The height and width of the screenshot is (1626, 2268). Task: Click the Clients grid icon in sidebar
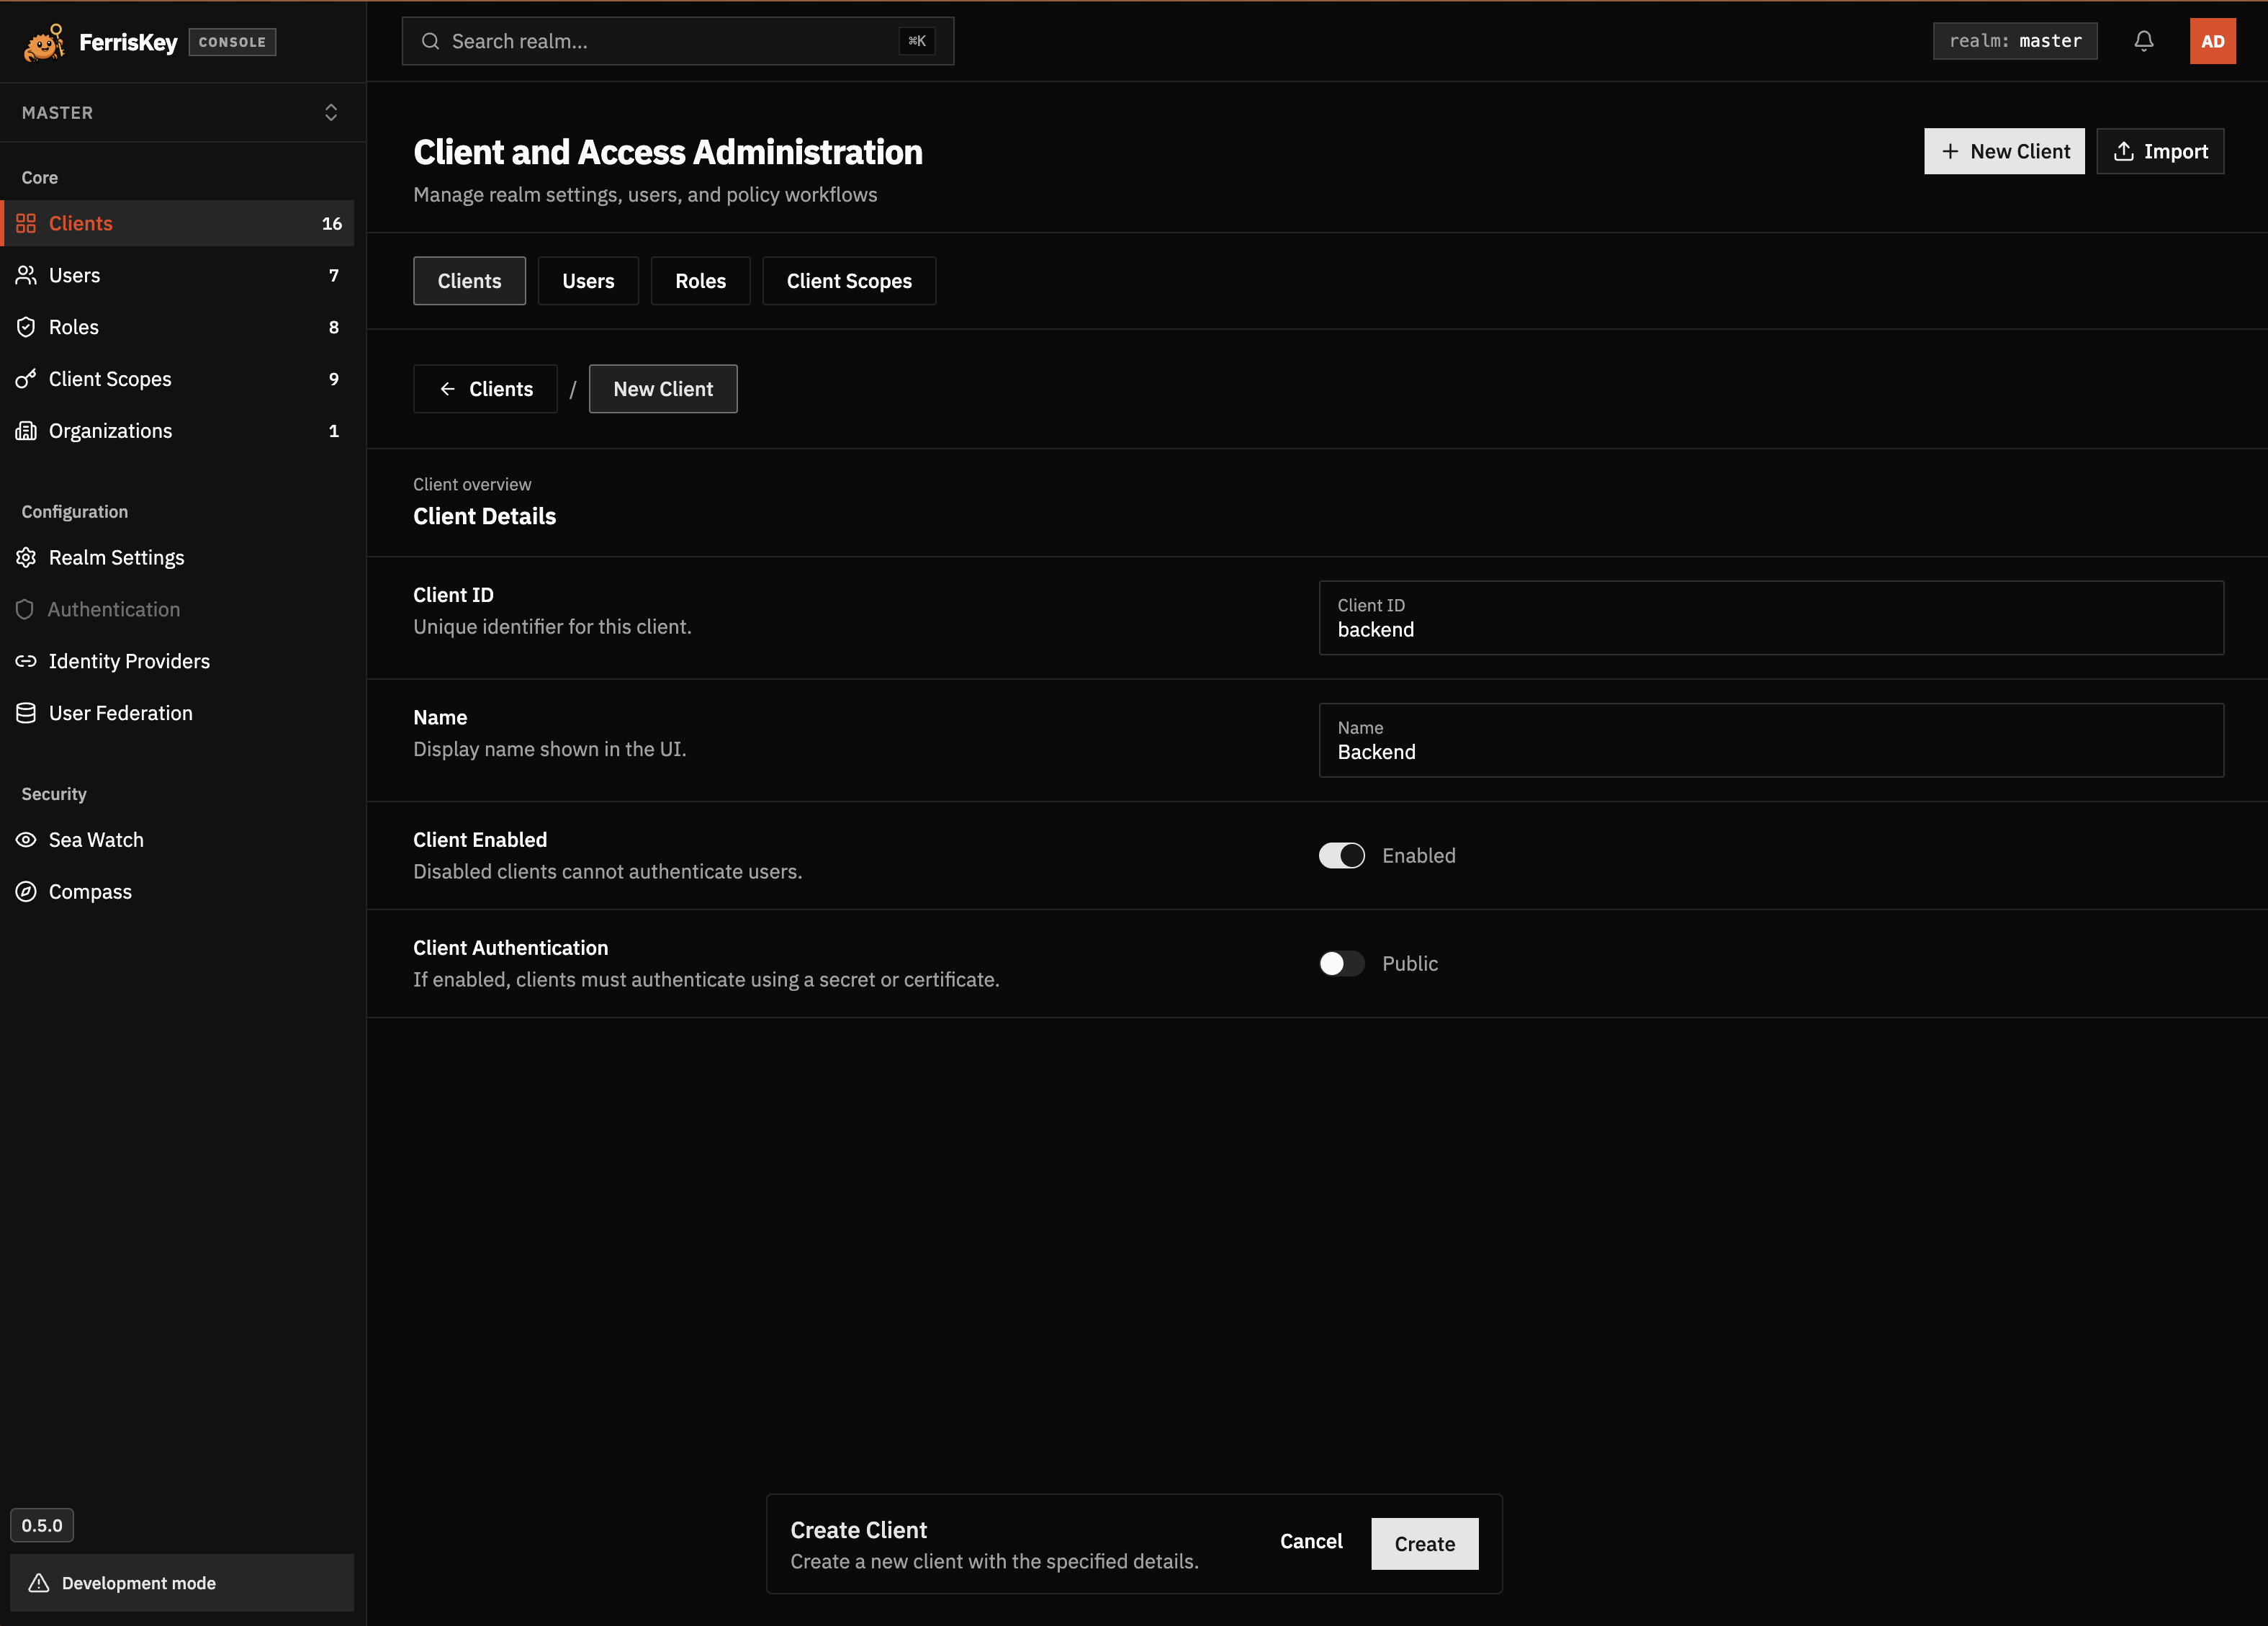(26, 223)
